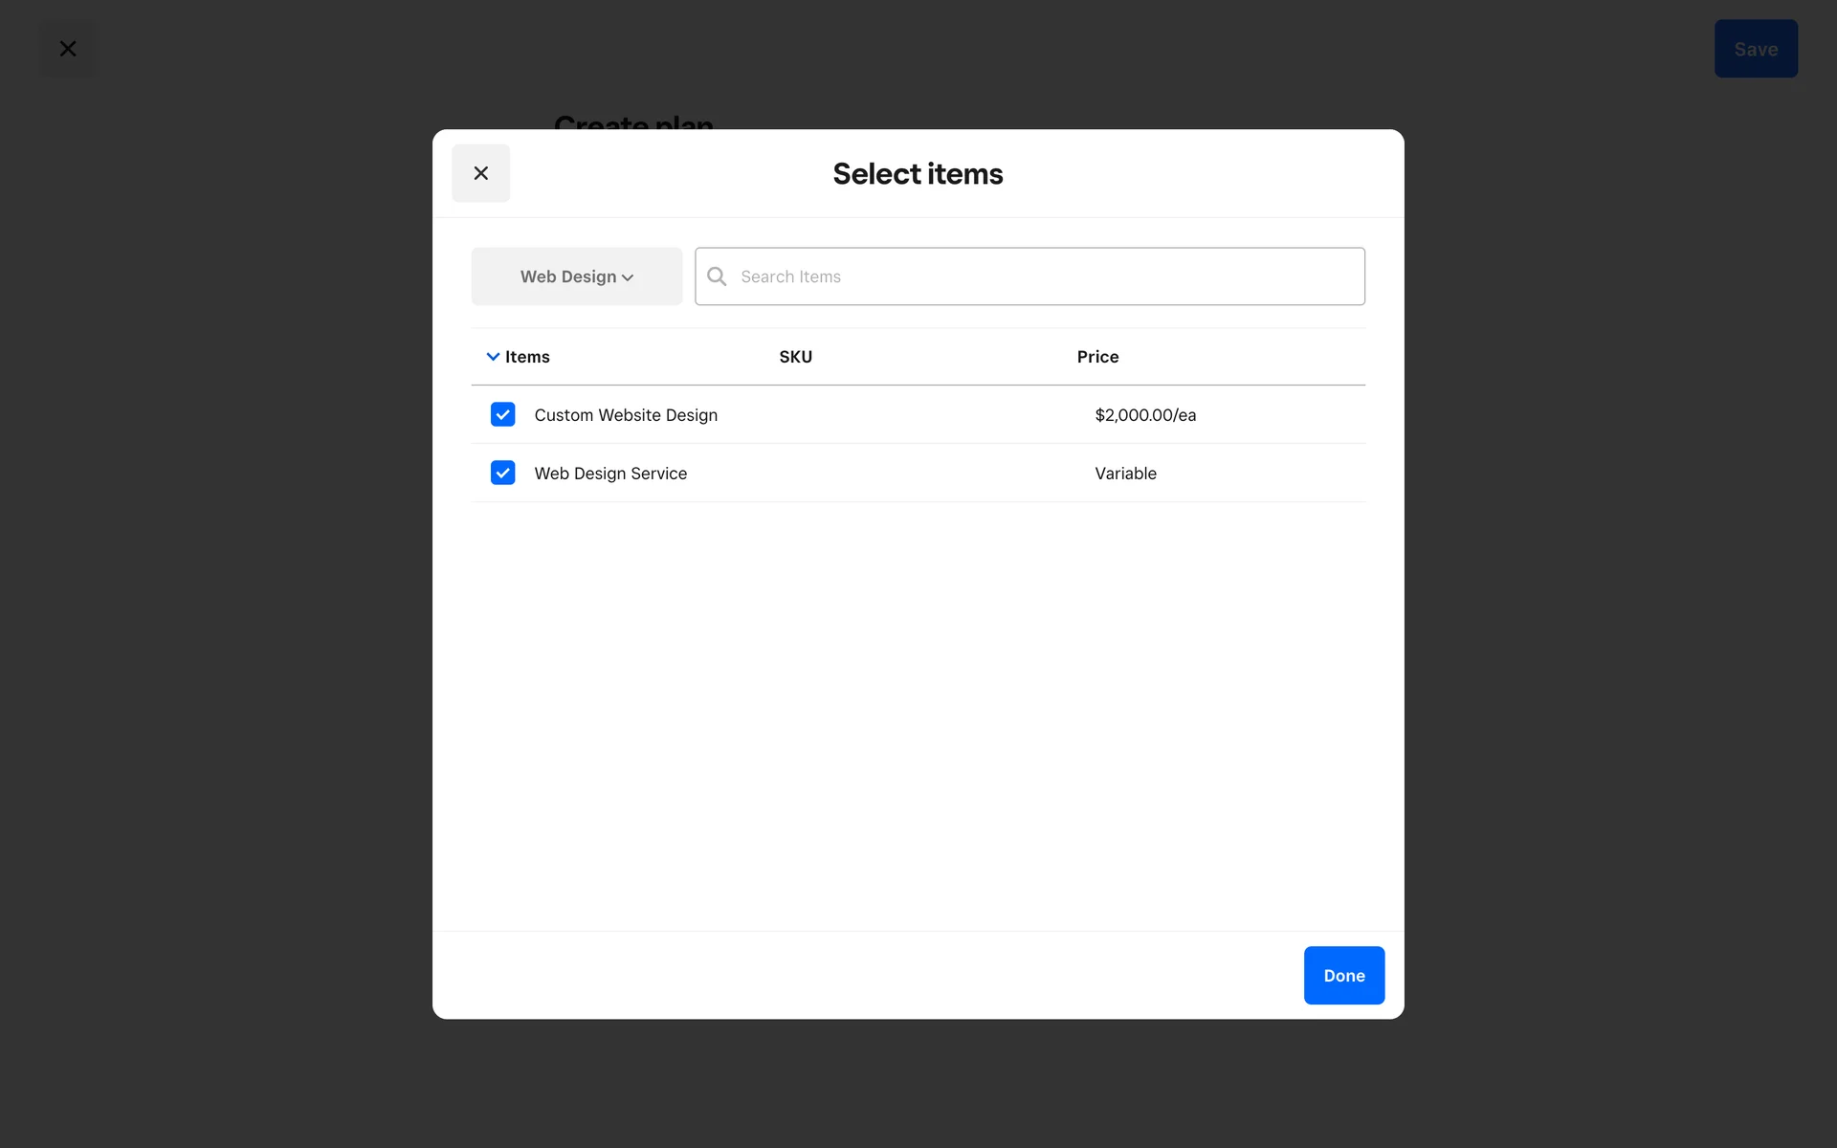Click the SKU column header
The height and width of the screenshot is (1148, 1837).
(x=795, y=357)
